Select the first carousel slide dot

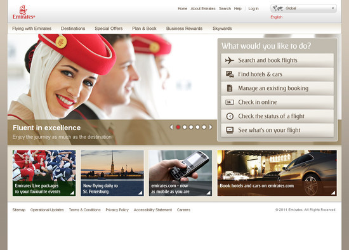(178, 127)
